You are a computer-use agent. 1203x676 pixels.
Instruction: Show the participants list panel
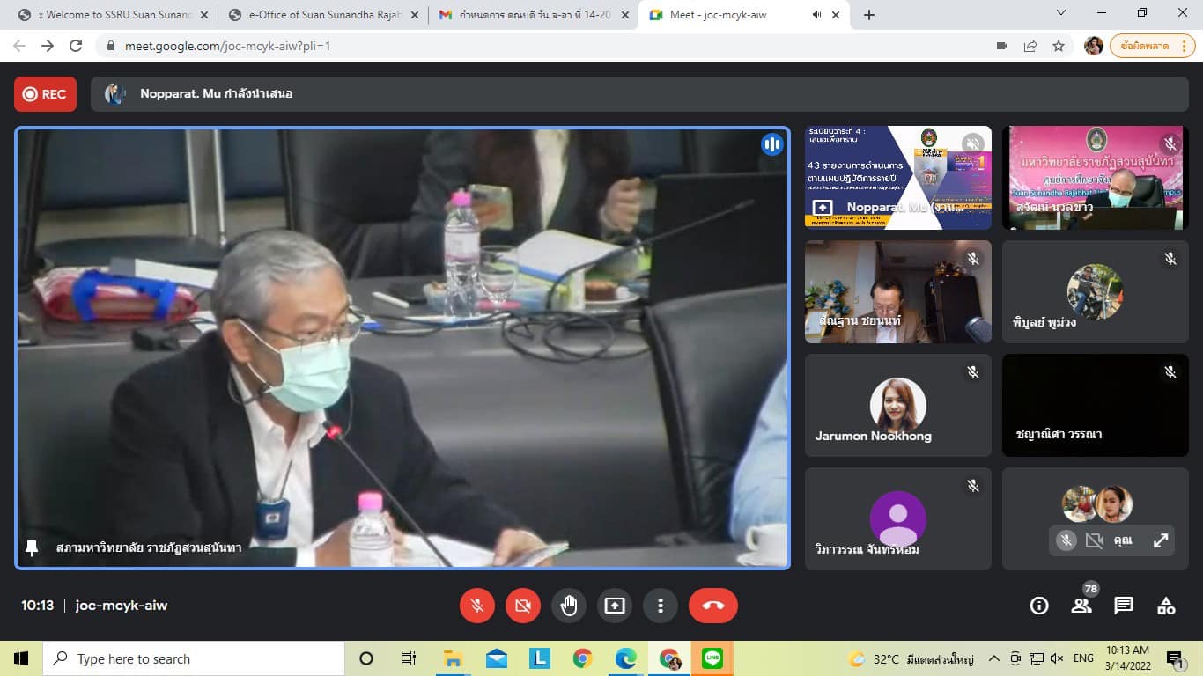click(1081, 606)
